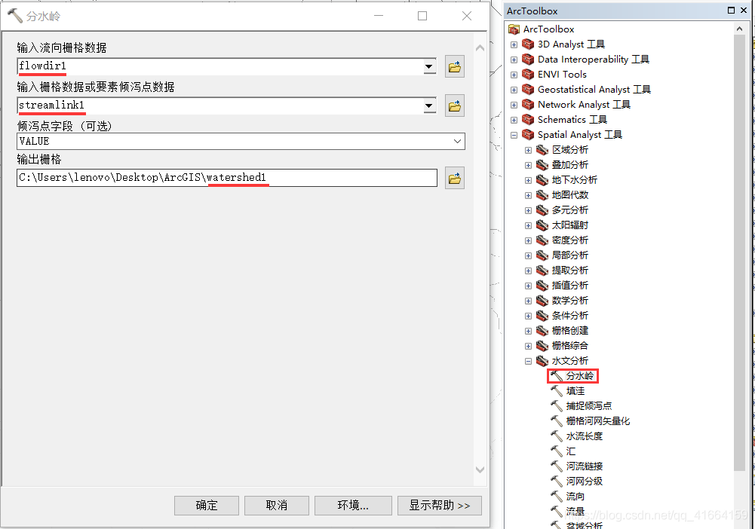Select the 水流长度 tool hammer icon
This screenshot has height=529, width=755.
(x=557, y=436)
